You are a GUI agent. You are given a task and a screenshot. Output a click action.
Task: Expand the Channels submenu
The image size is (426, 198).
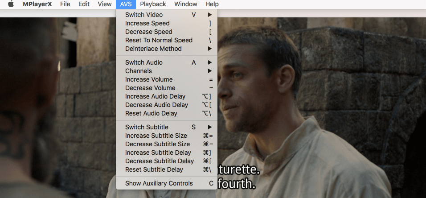167,71
